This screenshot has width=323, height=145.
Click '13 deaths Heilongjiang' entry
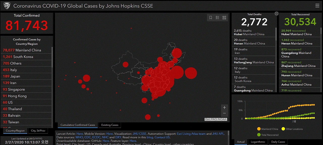click(x=254, y=60)
